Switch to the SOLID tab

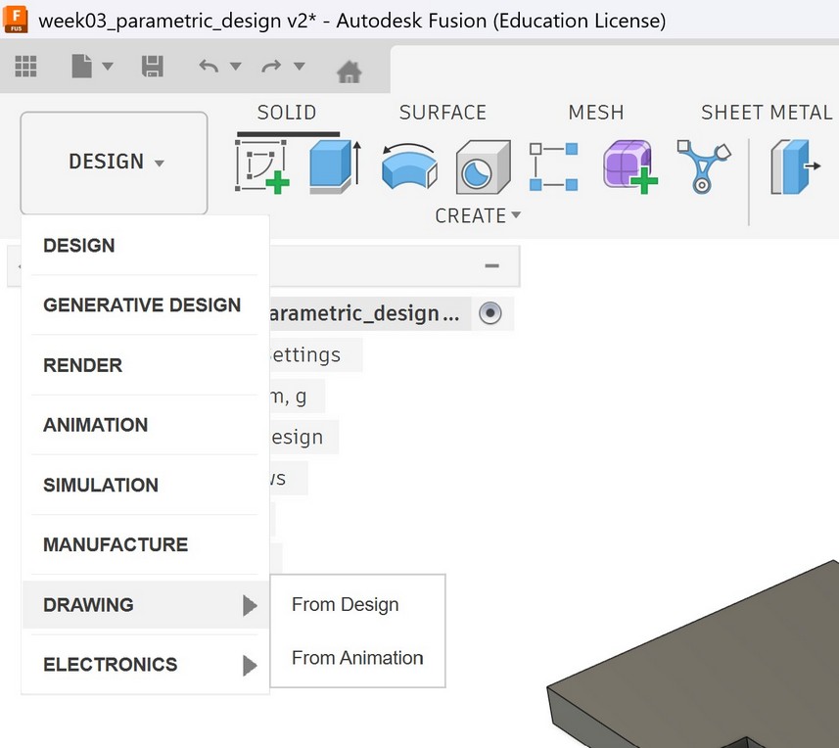tap(287, 113)
